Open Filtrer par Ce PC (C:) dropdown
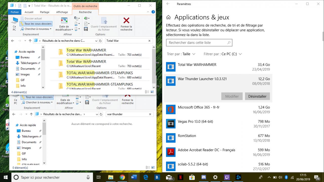The width and height of the screenshot is (324, 182). coord(223,54)
